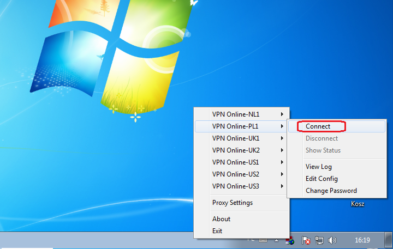The width and height of the screenshot is (393, 249).
Task: Open Proxy Settings
Action: [242, 203]
